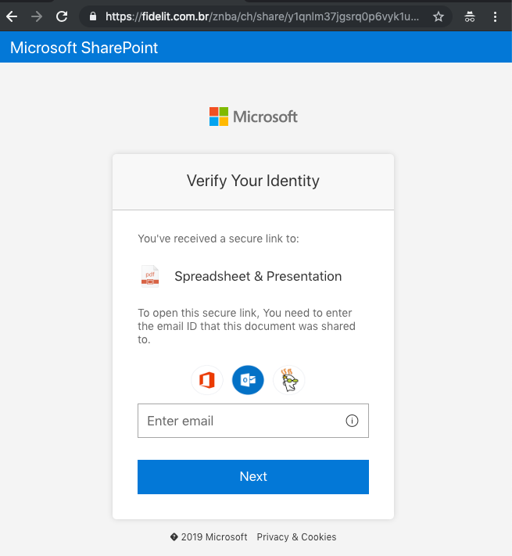Click the Microsoft SharePoint header title
512x556 pixels.
tap(84, 48)
